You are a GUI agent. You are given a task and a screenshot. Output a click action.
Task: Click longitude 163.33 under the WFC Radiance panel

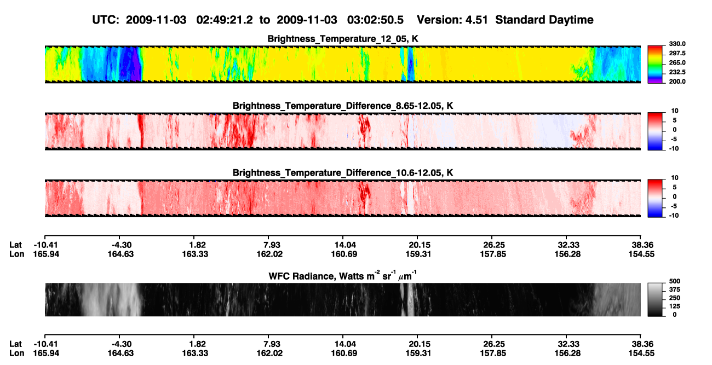(195, 354)
